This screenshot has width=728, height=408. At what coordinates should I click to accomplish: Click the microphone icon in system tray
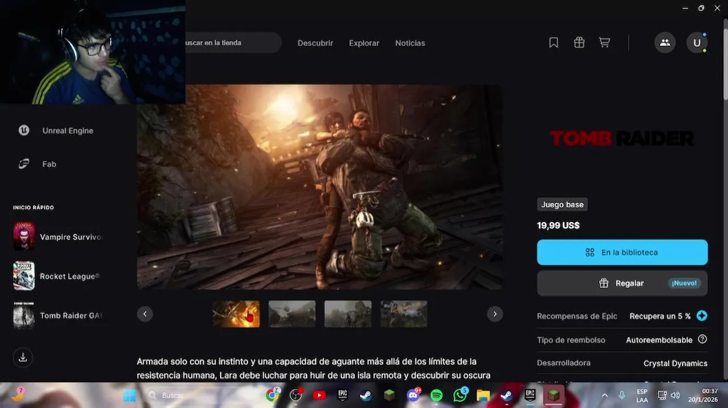click(621, 395)
